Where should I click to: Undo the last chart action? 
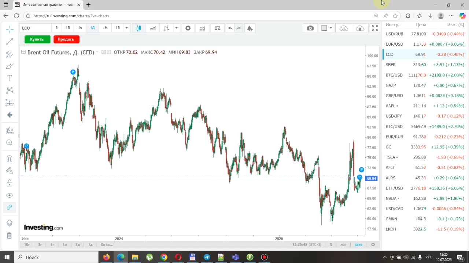click(x=230, y=28)
